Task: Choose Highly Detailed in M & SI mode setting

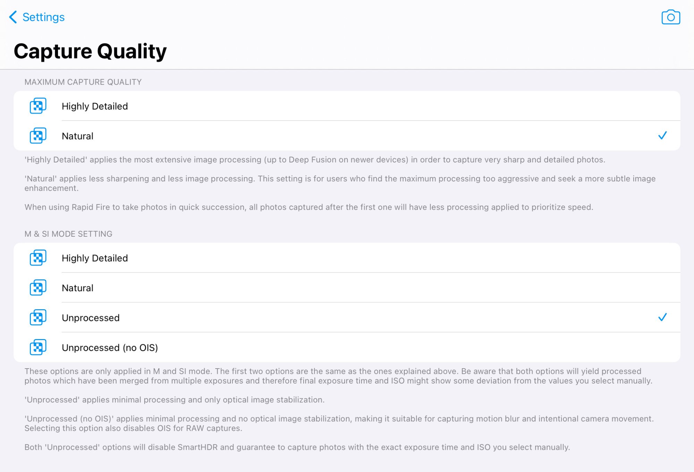Action: click(347, 258)
